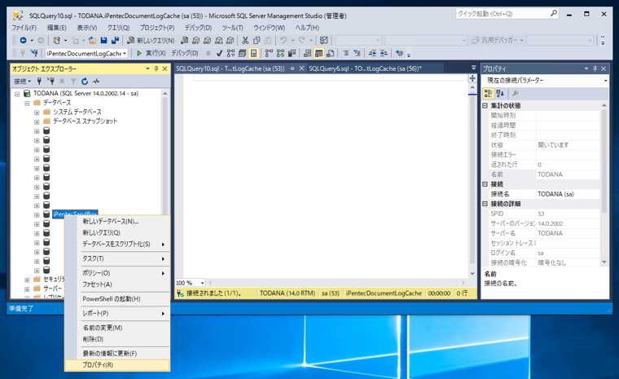
Task: Run the query with 実行(X)
Action: pyautogui.click(x=151, y=53)
